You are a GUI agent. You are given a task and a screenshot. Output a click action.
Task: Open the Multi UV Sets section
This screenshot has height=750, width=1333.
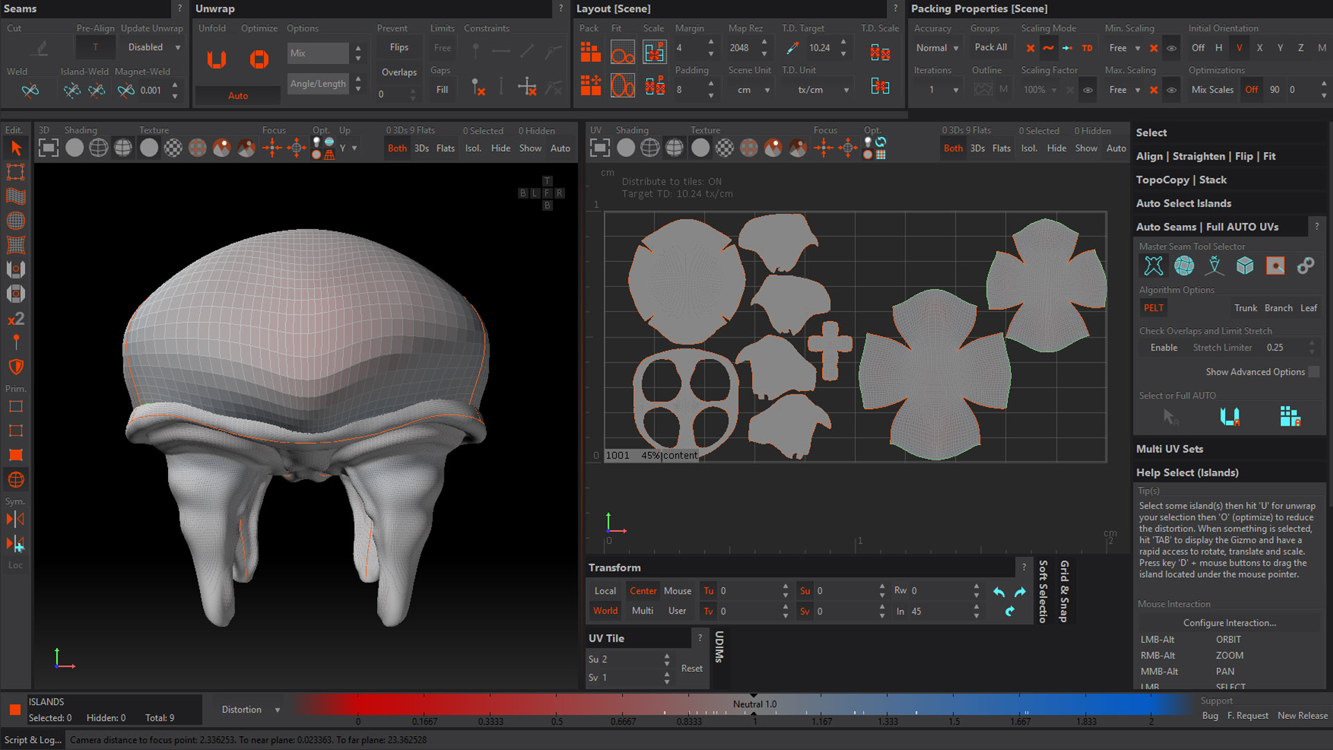[x=1169, y=449]
